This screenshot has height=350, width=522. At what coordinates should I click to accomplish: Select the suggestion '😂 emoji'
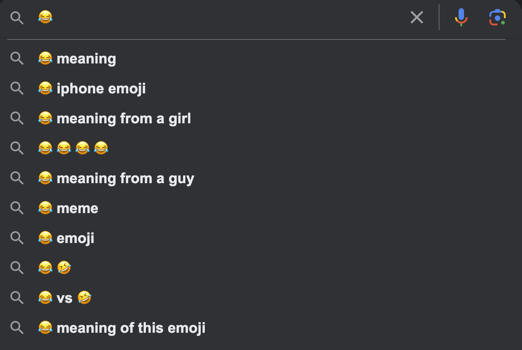66,238
